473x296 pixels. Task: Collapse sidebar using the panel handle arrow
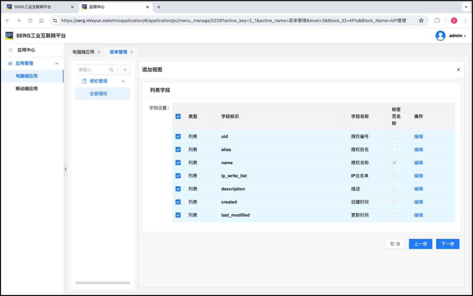[65, 169]
